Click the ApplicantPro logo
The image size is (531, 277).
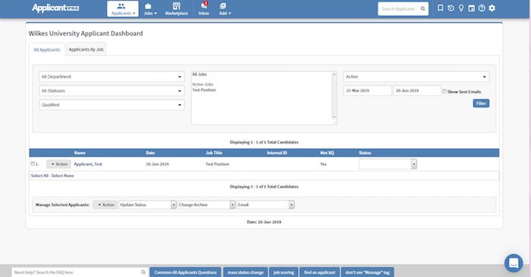point(55,8)
